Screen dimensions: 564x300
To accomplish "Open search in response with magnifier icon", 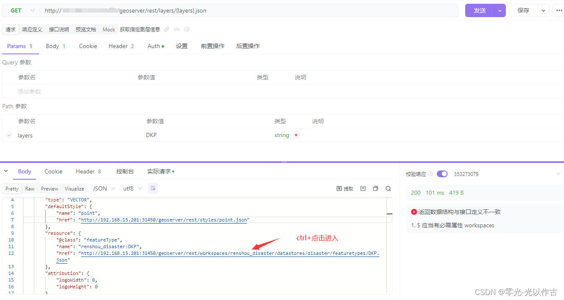I will [388, 188].
